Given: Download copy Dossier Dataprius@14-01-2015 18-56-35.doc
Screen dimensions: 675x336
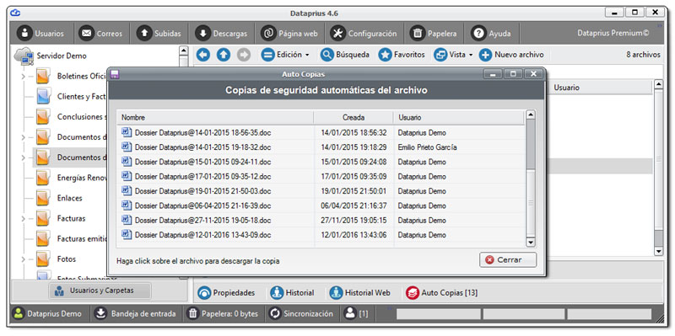Looking at the screenshot, I should tap(202, 133).
